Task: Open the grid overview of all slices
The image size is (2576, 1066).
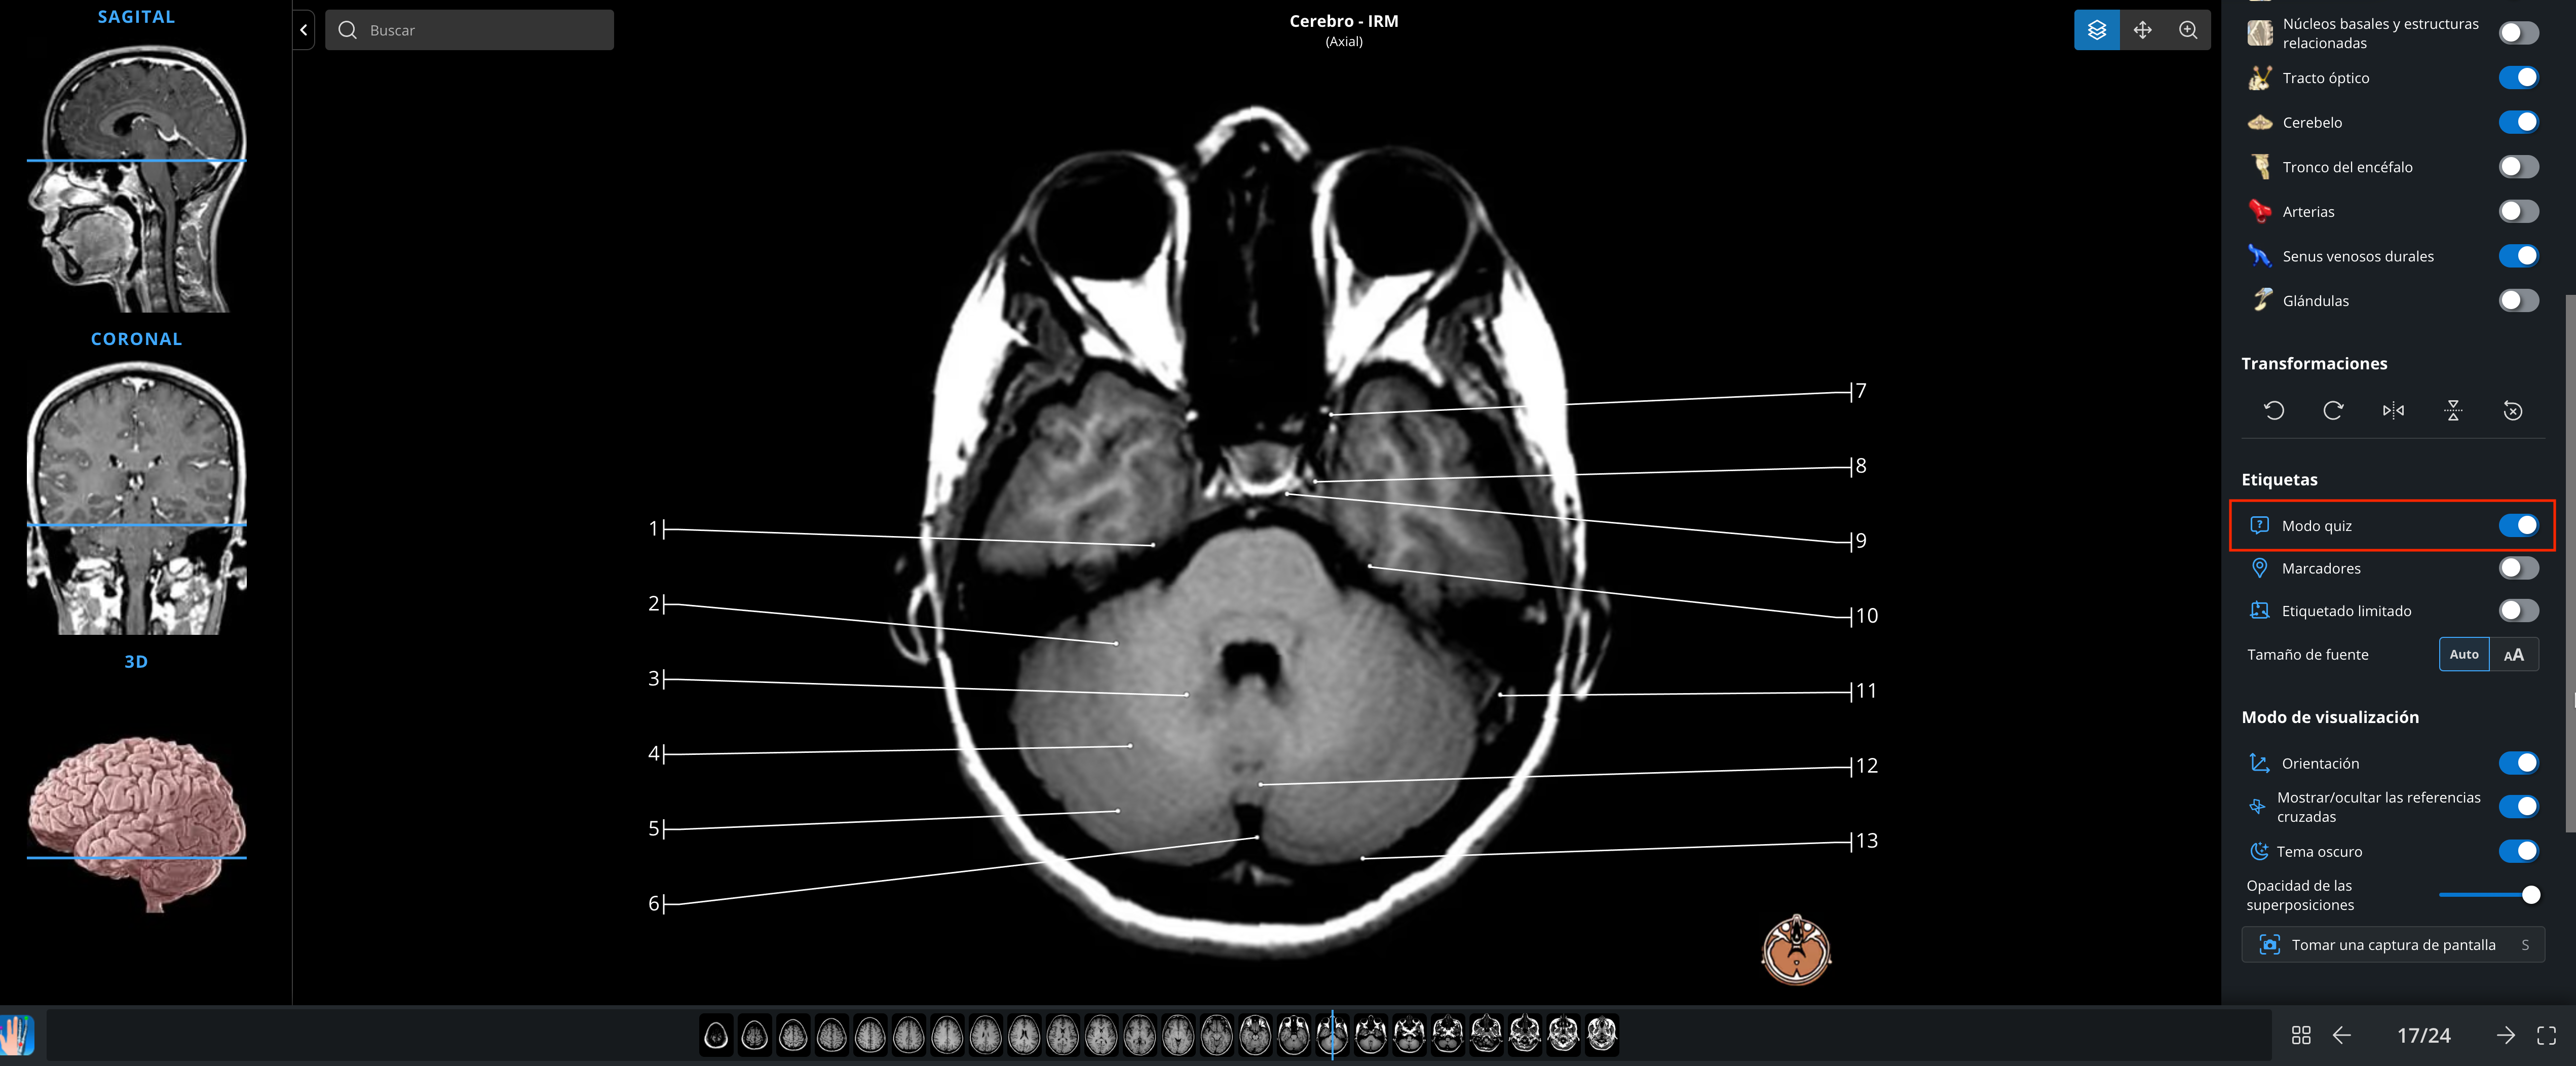Action: coord(2301,1035)
